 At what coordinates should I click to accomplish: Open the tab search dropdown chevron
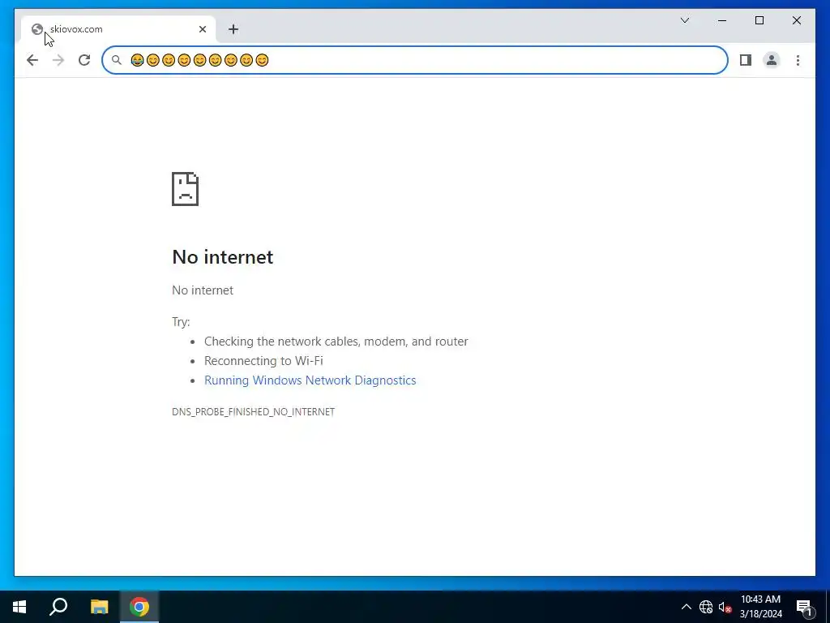(x=685, y=20)
